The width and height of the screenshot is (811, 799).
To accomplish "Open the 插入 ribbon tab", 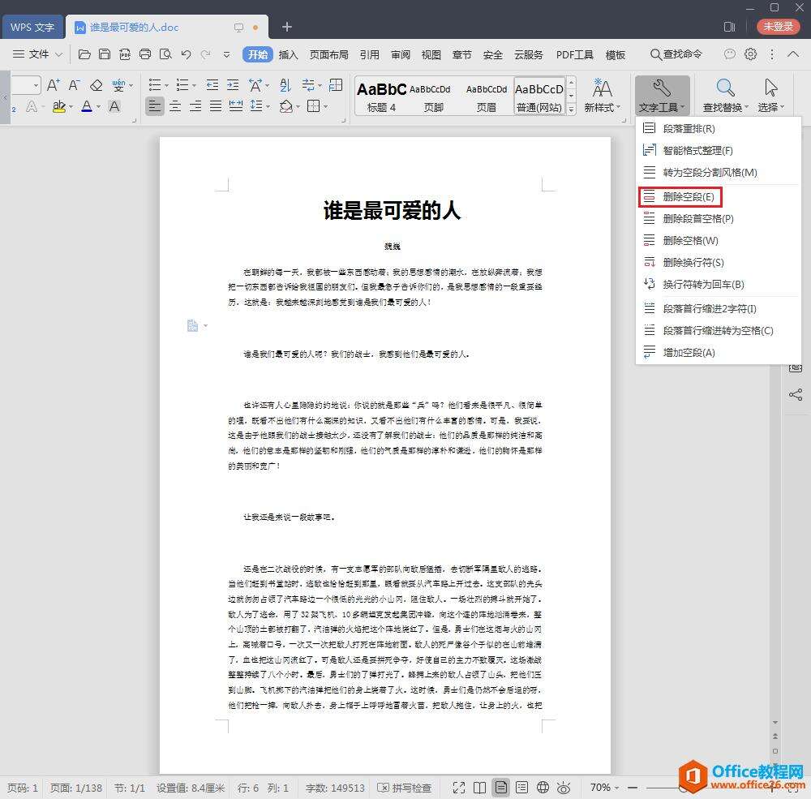I will coord(288,54).
